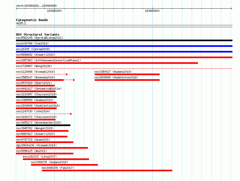Image resolution: width=240 pixels, height=181 pixels.
Task: Select the black bar under nsv5562145
Action: [124, 40]
